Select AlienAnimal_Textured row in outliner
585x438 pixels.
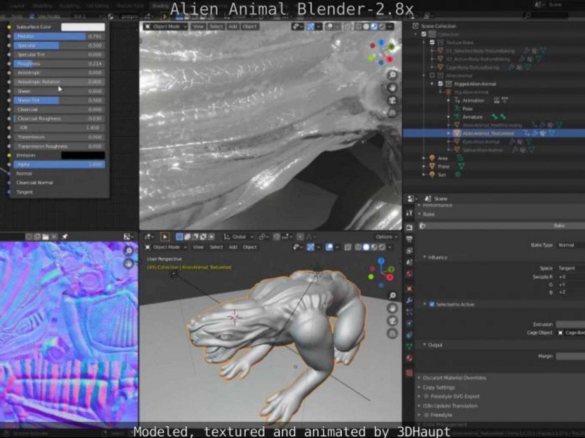tap(494, 134)
